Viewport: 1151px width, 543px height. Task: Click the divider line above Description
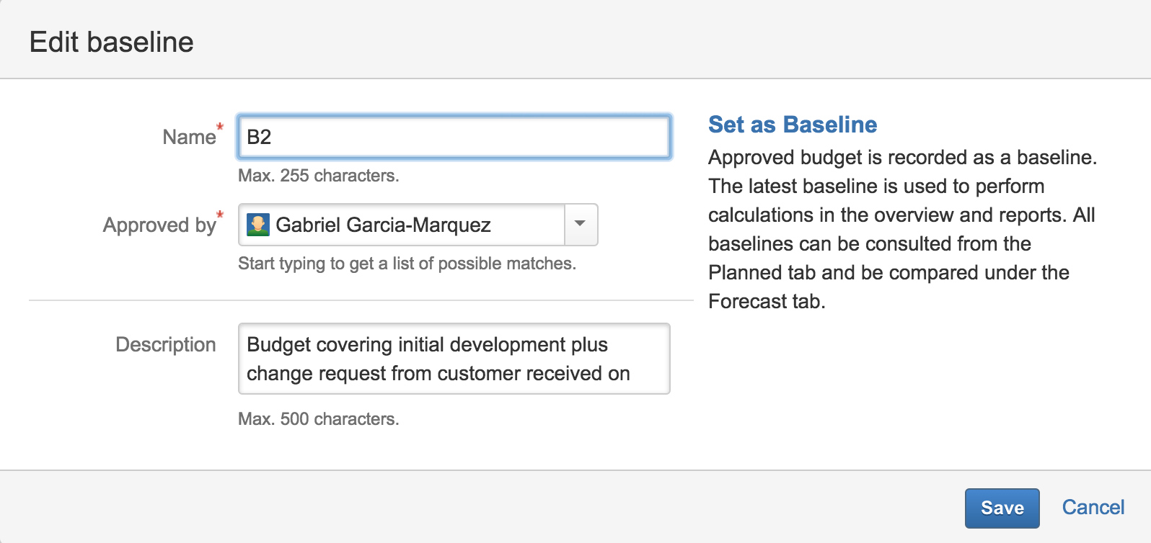[361, 300]
